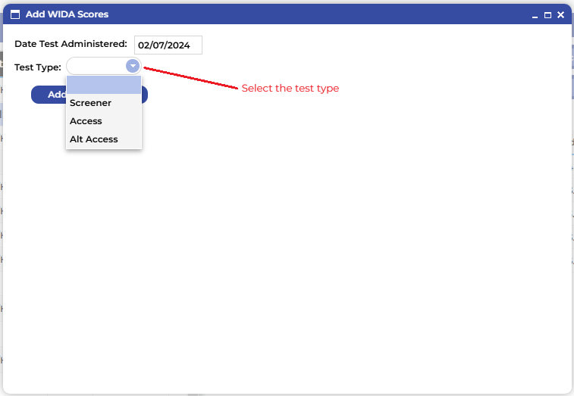Click the Date Test Administered input field
The height and width of the screenshot is (396, 574).
coord(168,45)
